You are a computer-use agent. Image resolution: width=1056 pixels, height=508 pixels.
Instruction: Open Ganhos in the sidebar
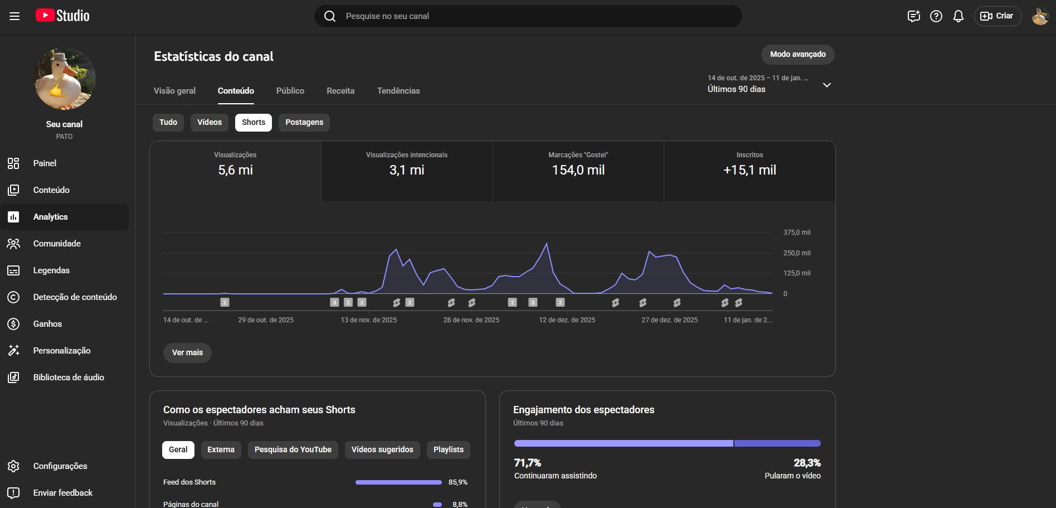[47, 324]
